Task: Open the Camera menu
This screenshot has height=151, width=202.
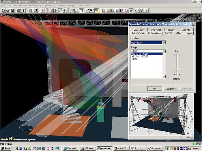Action: pyautogui.click(x=60, y=6)
